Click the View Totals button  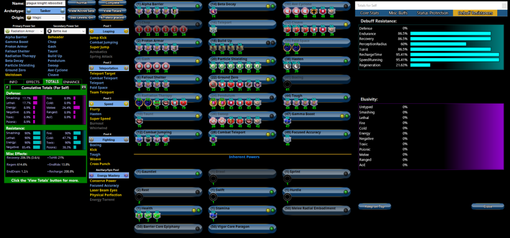[x=112, y=10]
